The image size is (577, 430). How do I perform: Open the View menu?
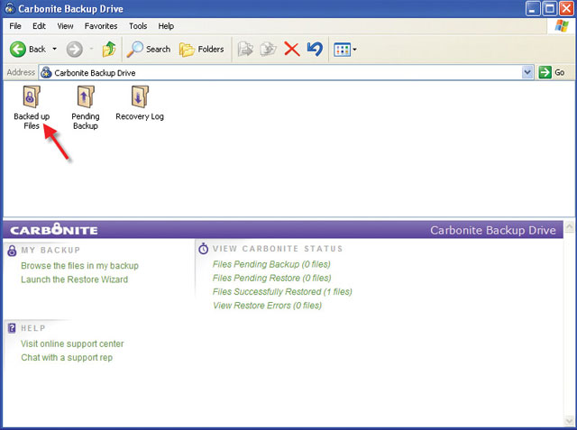[x=65, y=26]
